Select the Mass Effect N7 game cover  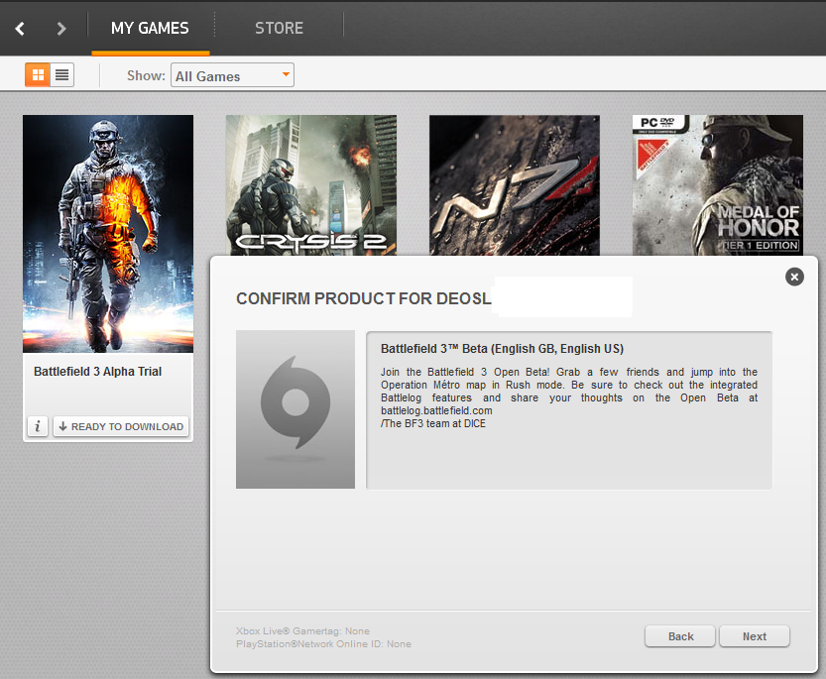click(514, 185)
